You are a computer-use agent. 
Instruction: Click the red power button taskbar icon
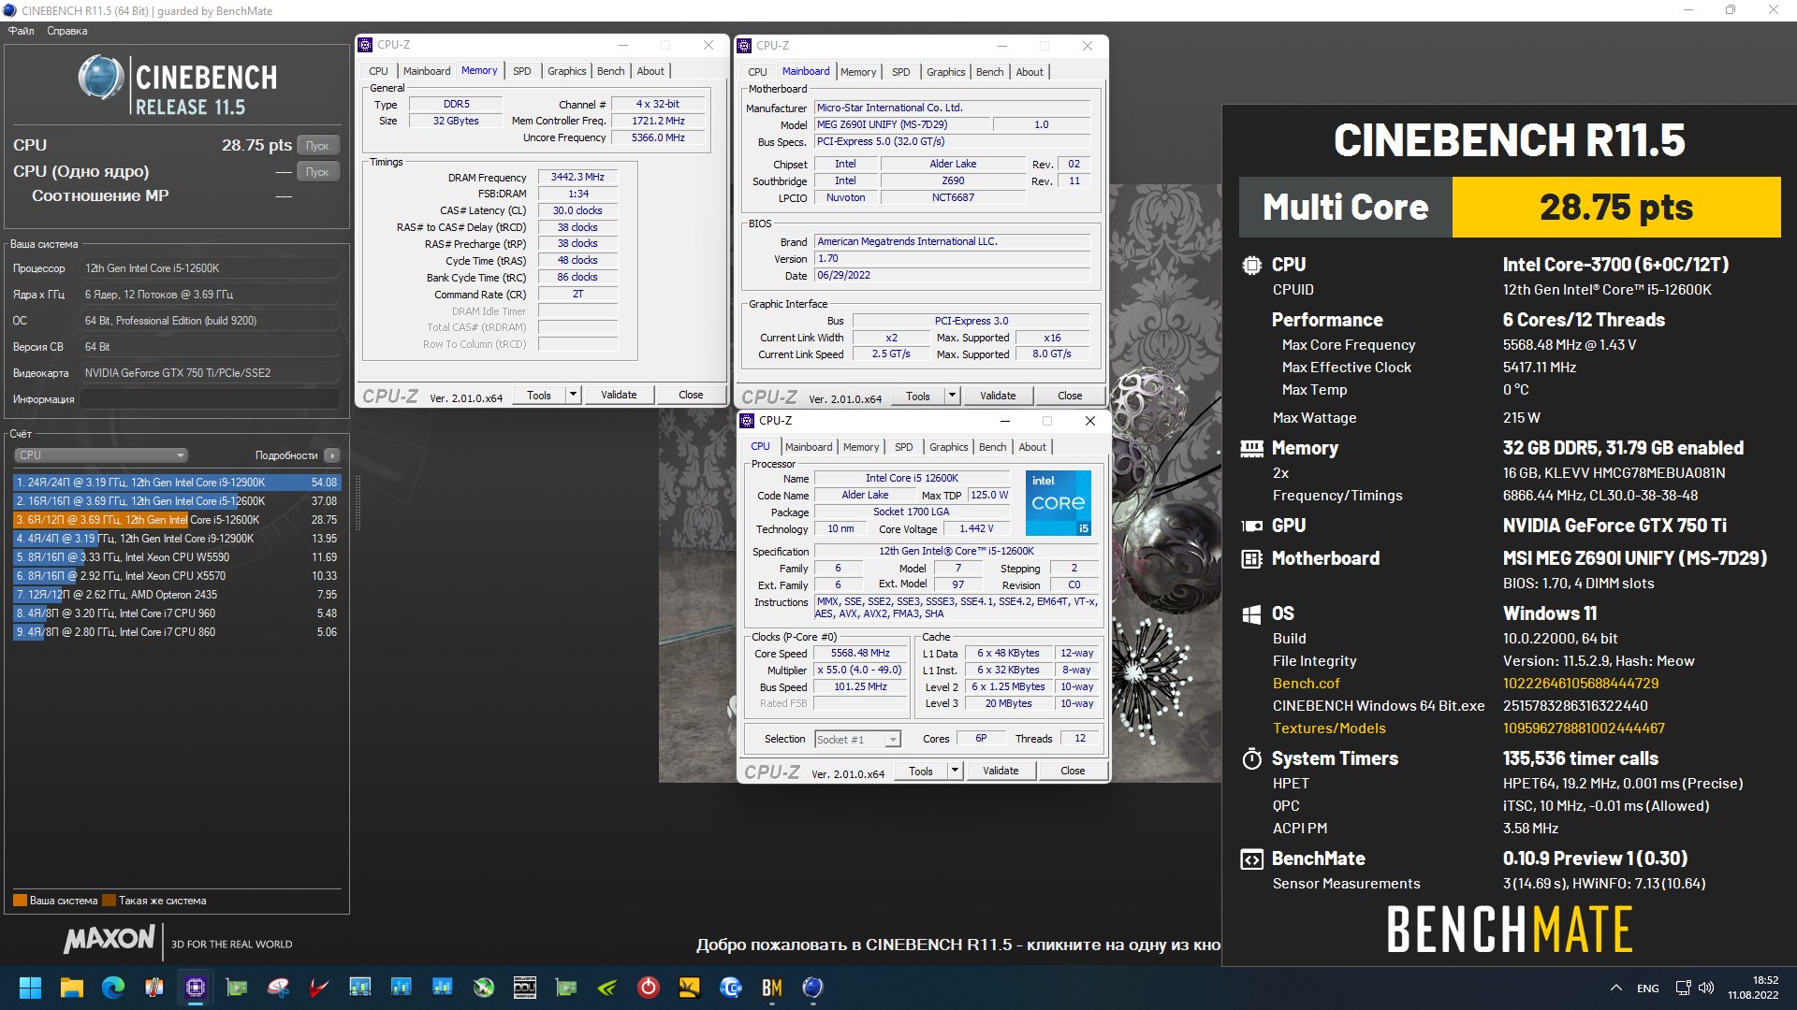click(649, 988)
